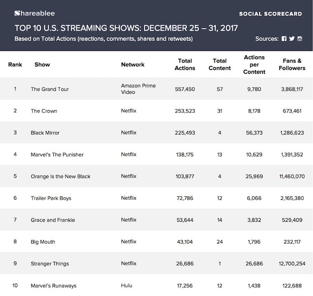Click Orange Is the New Black
The height and width of the screenshot is (296, 313).
pos(61,176)
